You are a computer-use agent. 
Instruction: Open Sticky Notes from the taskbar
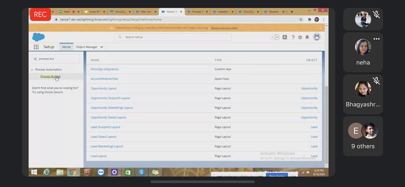155,172
